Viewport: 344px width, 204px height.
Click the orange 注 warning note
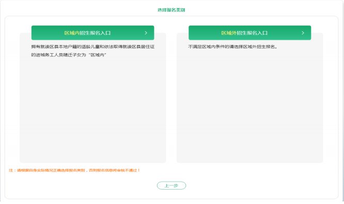(74, 170)
